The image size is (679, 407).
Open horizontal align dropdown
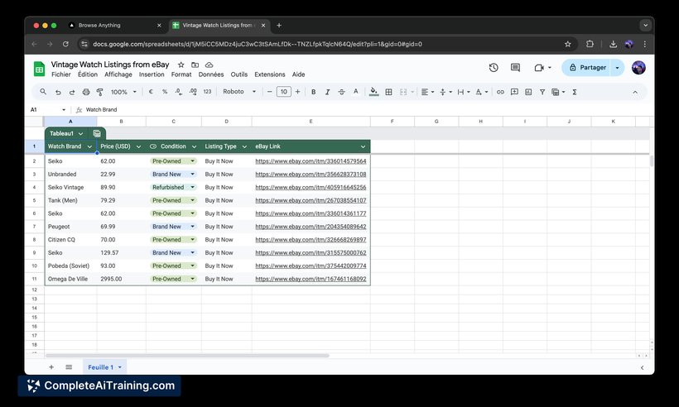427,92
